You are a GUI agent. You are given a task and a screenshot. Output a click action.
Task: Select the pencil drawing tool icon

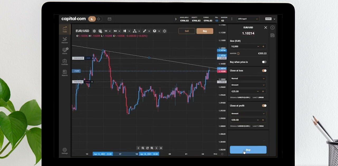point(144,31)
